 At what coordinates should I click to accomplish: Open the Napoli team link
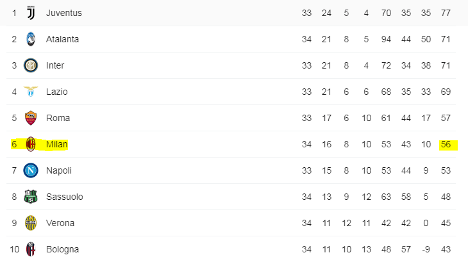[59, 170]
